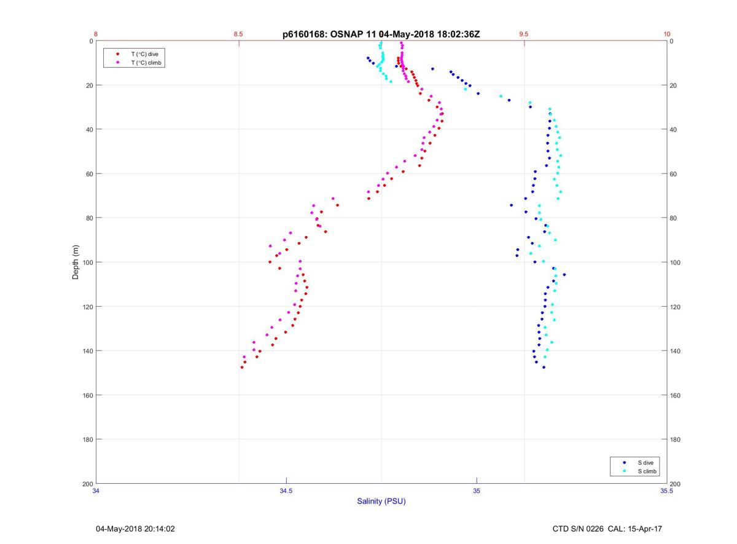The height and width of the screenshot is (544, 737).
Task: Click the '200' tick on the left depth axis
Action: point(87,484)
